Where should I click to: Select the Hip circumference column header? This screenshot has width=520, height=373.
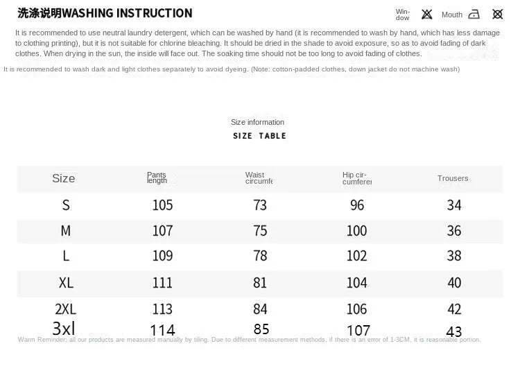[356, 178]
